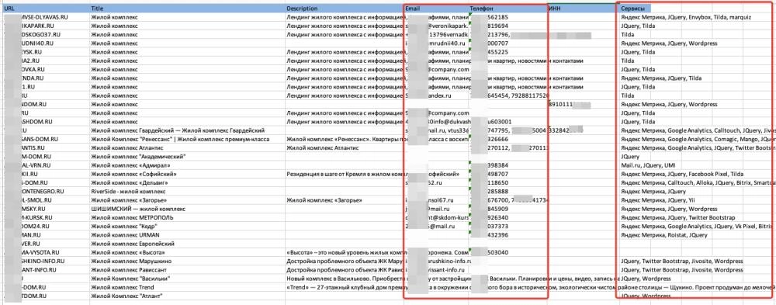The width and height of the screenshot is (776, 305).
Task: Select services cell 'Mail.ru, JQuery, UMI'
Action: pyautogui.click(x=648, y=165)
